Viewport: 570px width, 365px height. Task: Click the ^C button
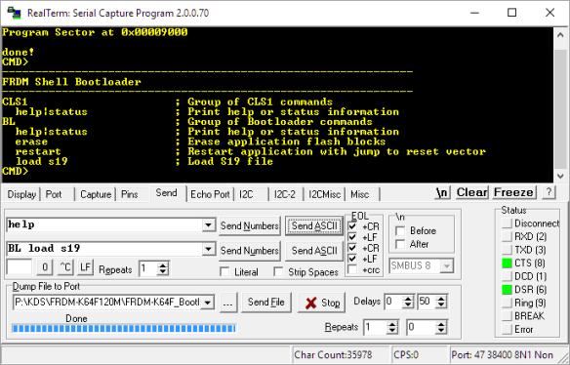65,267
